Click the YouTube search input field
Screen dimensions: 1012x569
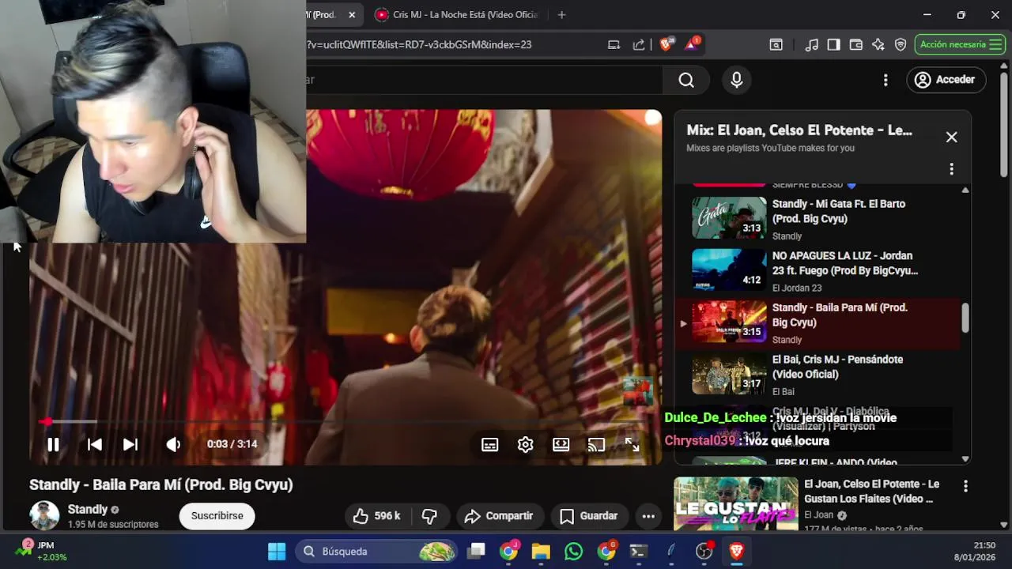(x=484, y=80)
